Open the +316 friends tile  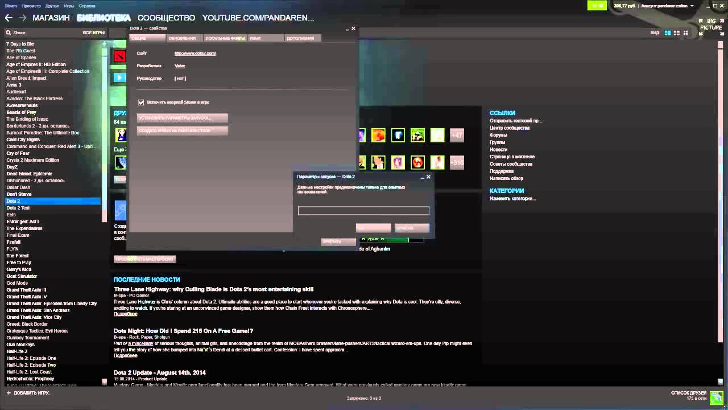[457, 162]
